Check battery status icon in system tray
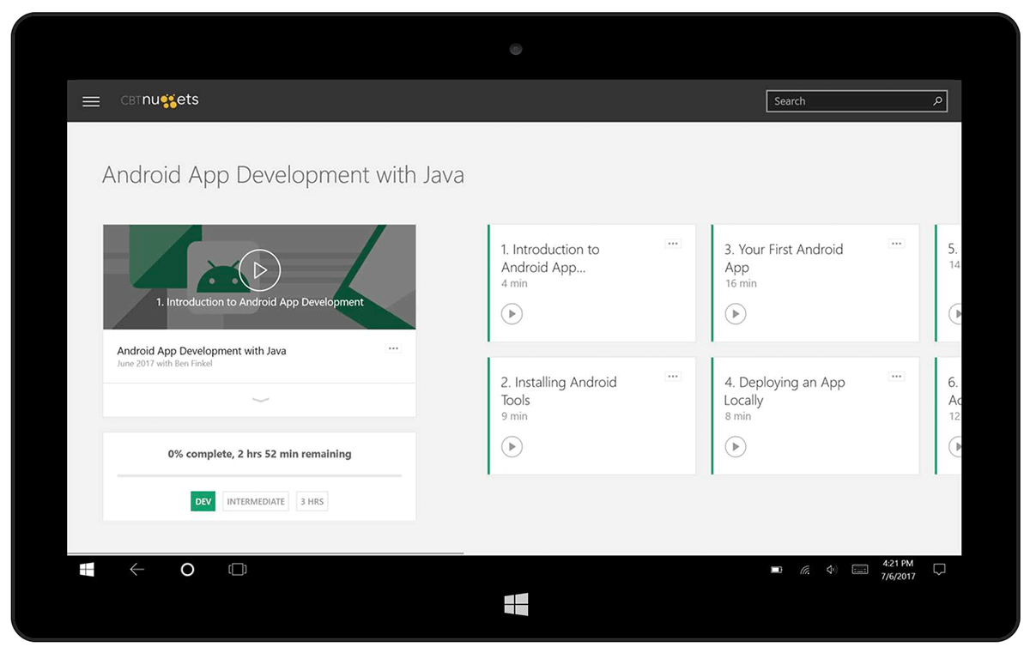 coord(776,570)
